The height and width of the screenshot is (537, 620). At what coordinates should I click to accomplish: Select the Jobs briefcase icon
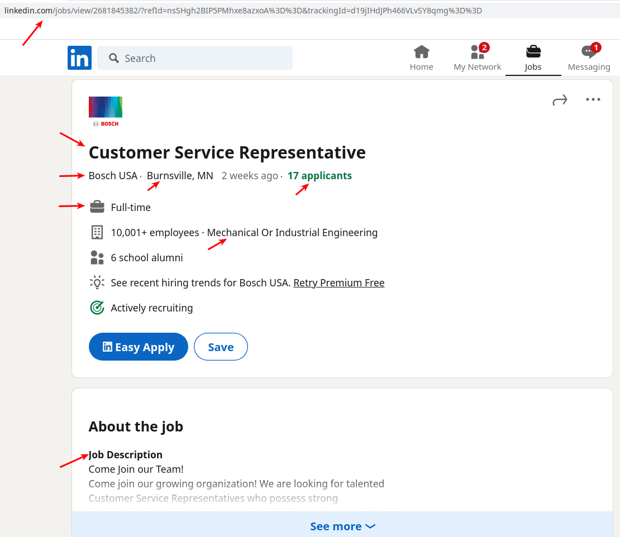point(533,52)
